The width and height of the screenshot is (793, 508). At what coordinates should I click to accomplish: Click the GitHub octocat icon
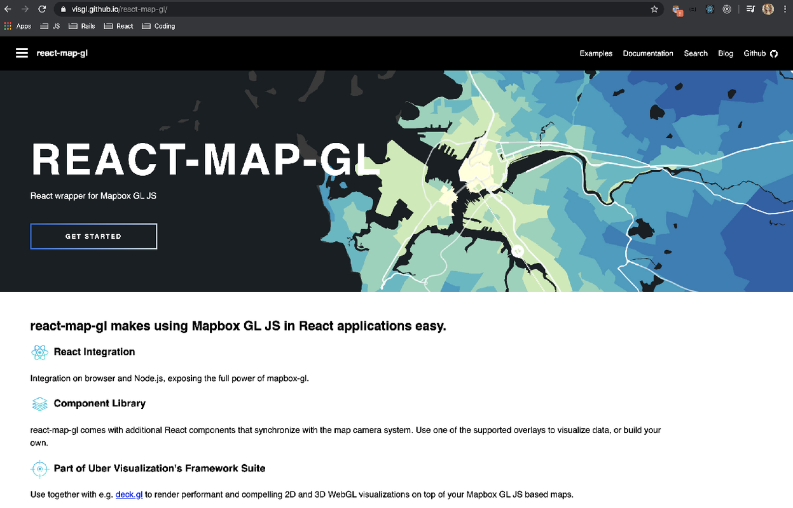point(774,54)
